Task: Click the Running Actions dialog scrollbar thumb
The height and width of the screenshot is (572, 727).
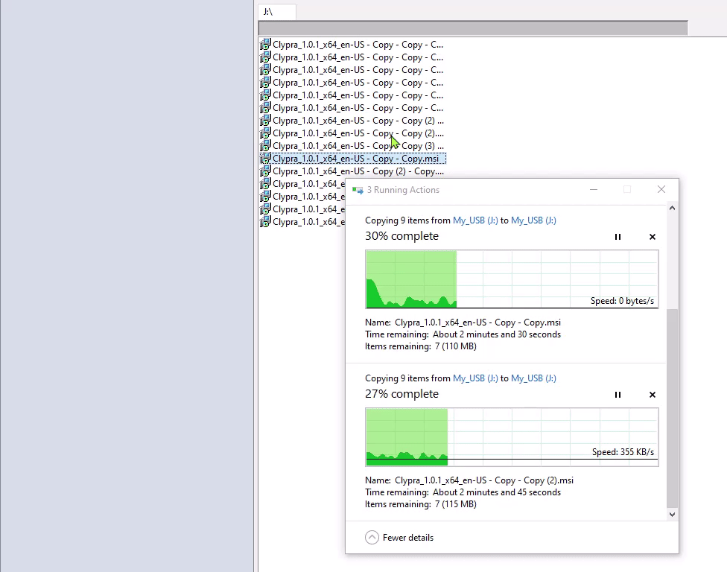Action: pos(672,408)
